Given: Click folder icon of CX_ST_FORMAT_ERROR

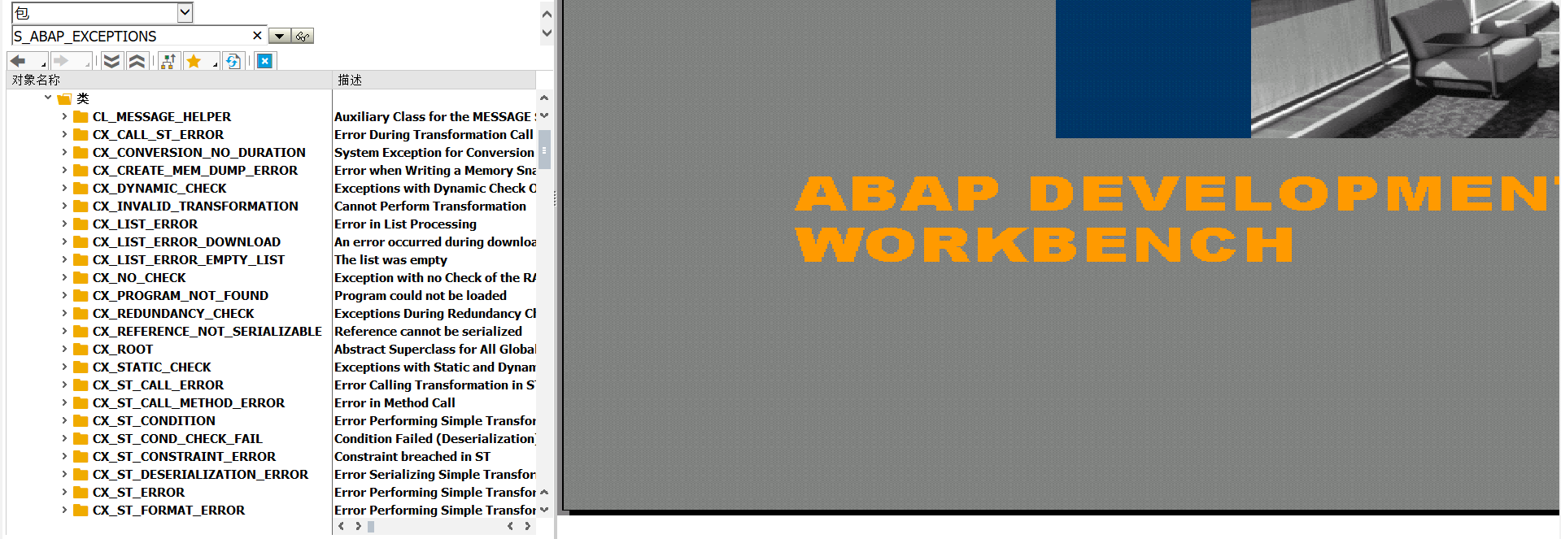Looking at the screenshot, I should [81, 510].
